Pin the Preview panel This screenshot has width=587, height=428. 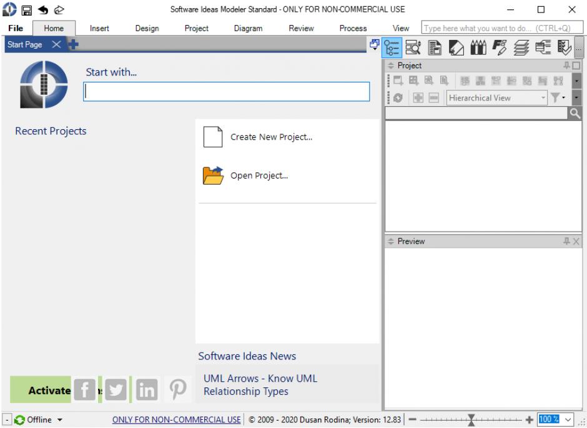tap(567, 241)
